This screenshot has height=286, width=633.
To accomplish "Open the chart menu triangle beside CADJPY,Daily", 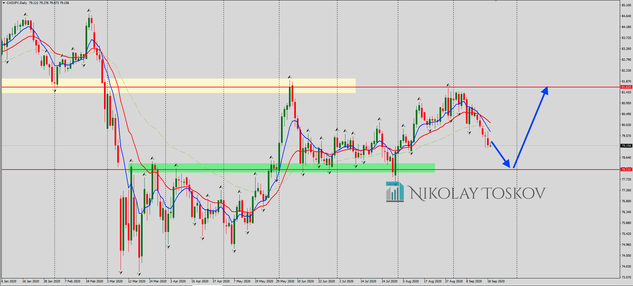I will tap(4, 3).
